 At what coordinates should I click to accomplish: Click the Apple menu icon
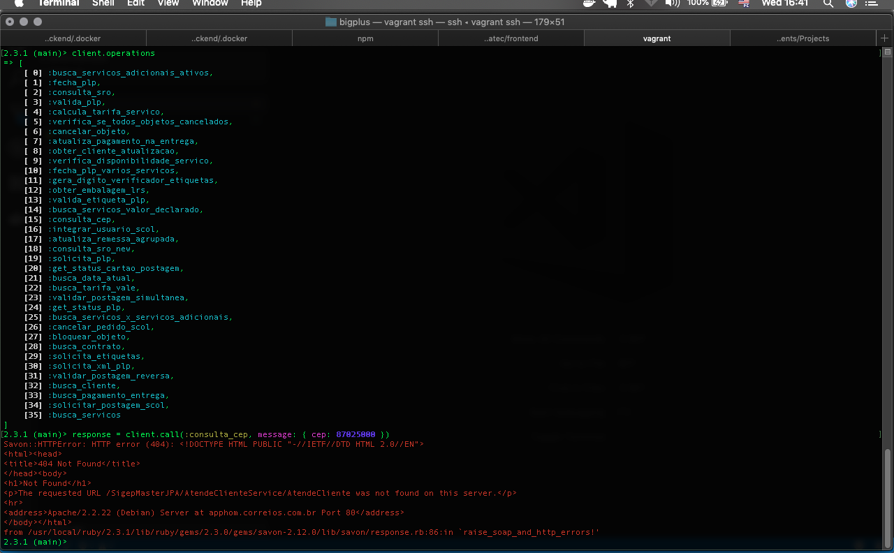tap(19, 3)
